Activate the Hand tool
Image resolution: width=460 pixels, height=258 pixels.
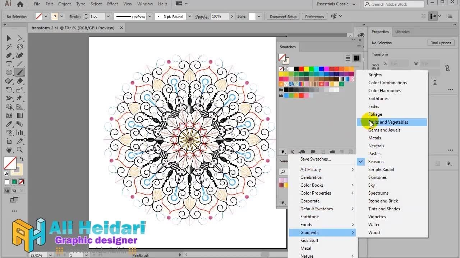click(x=9, y=150)
